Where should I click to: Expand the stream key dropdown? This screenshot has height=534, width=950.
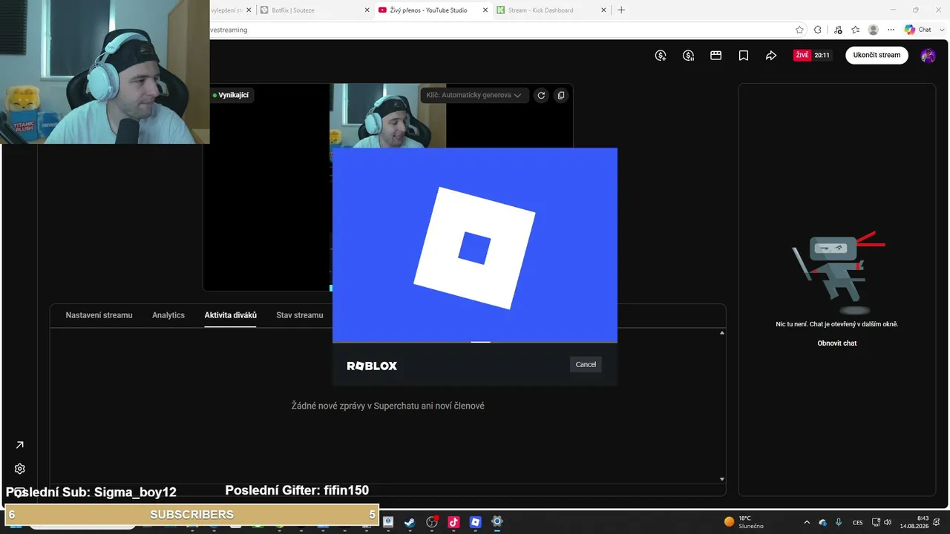click(474, 95)
